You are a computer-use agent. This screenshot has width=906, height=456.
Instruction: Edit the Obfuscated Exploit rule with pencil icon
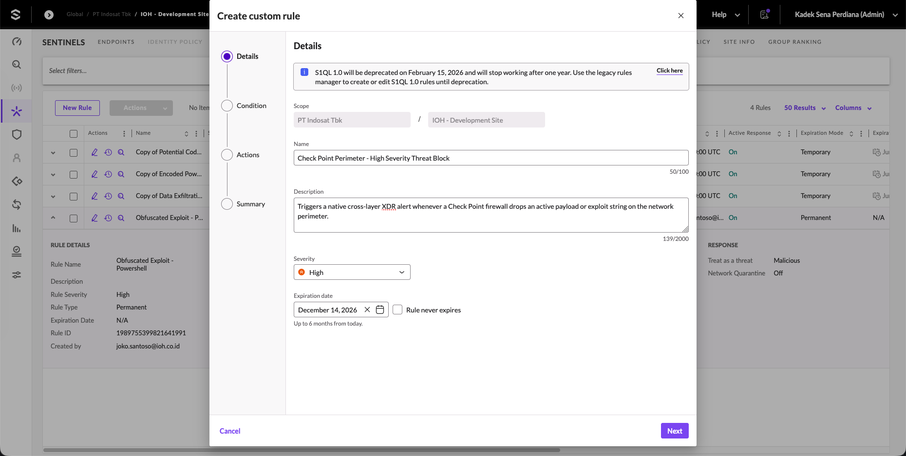[94, 218]
